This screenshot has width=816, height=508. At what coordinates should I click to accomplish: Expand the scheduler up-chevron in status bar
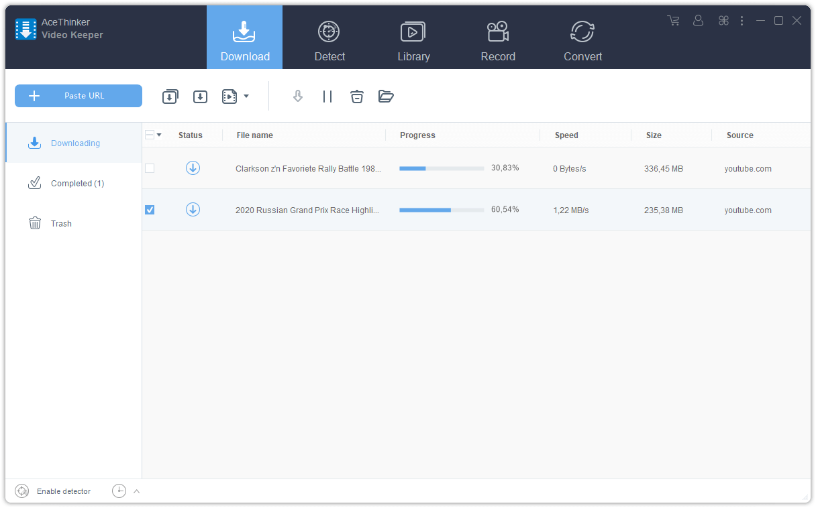click(x=137, y=491)
